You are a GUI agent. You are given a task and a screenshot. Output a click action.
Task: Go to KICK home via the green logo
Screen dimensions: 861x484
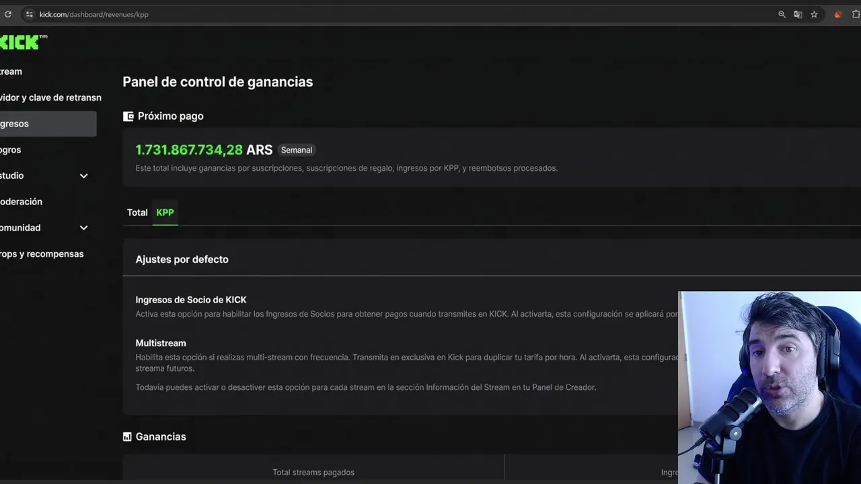[23, 42]
